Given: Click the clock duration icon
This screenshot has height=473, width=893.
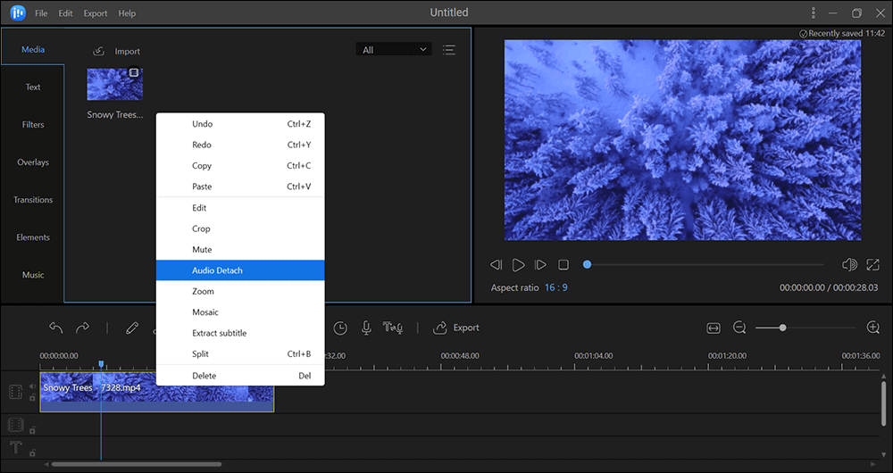Looking at the screenshot, I should (340, 328).
